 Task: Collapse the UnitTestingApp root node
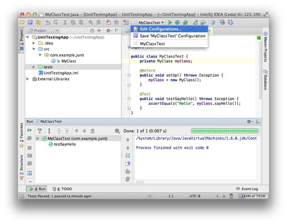pos(28,37)
